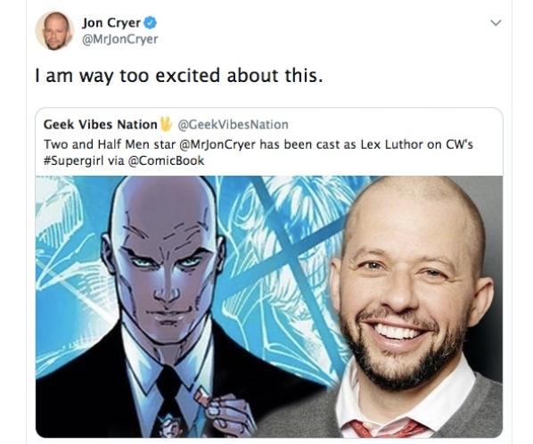Open Geek Vibes Nation account name

tap(101, 125)
